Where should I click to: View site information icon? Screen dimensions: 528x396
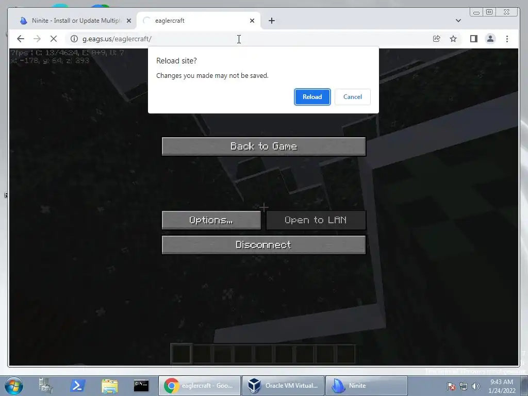click(74, 39)
